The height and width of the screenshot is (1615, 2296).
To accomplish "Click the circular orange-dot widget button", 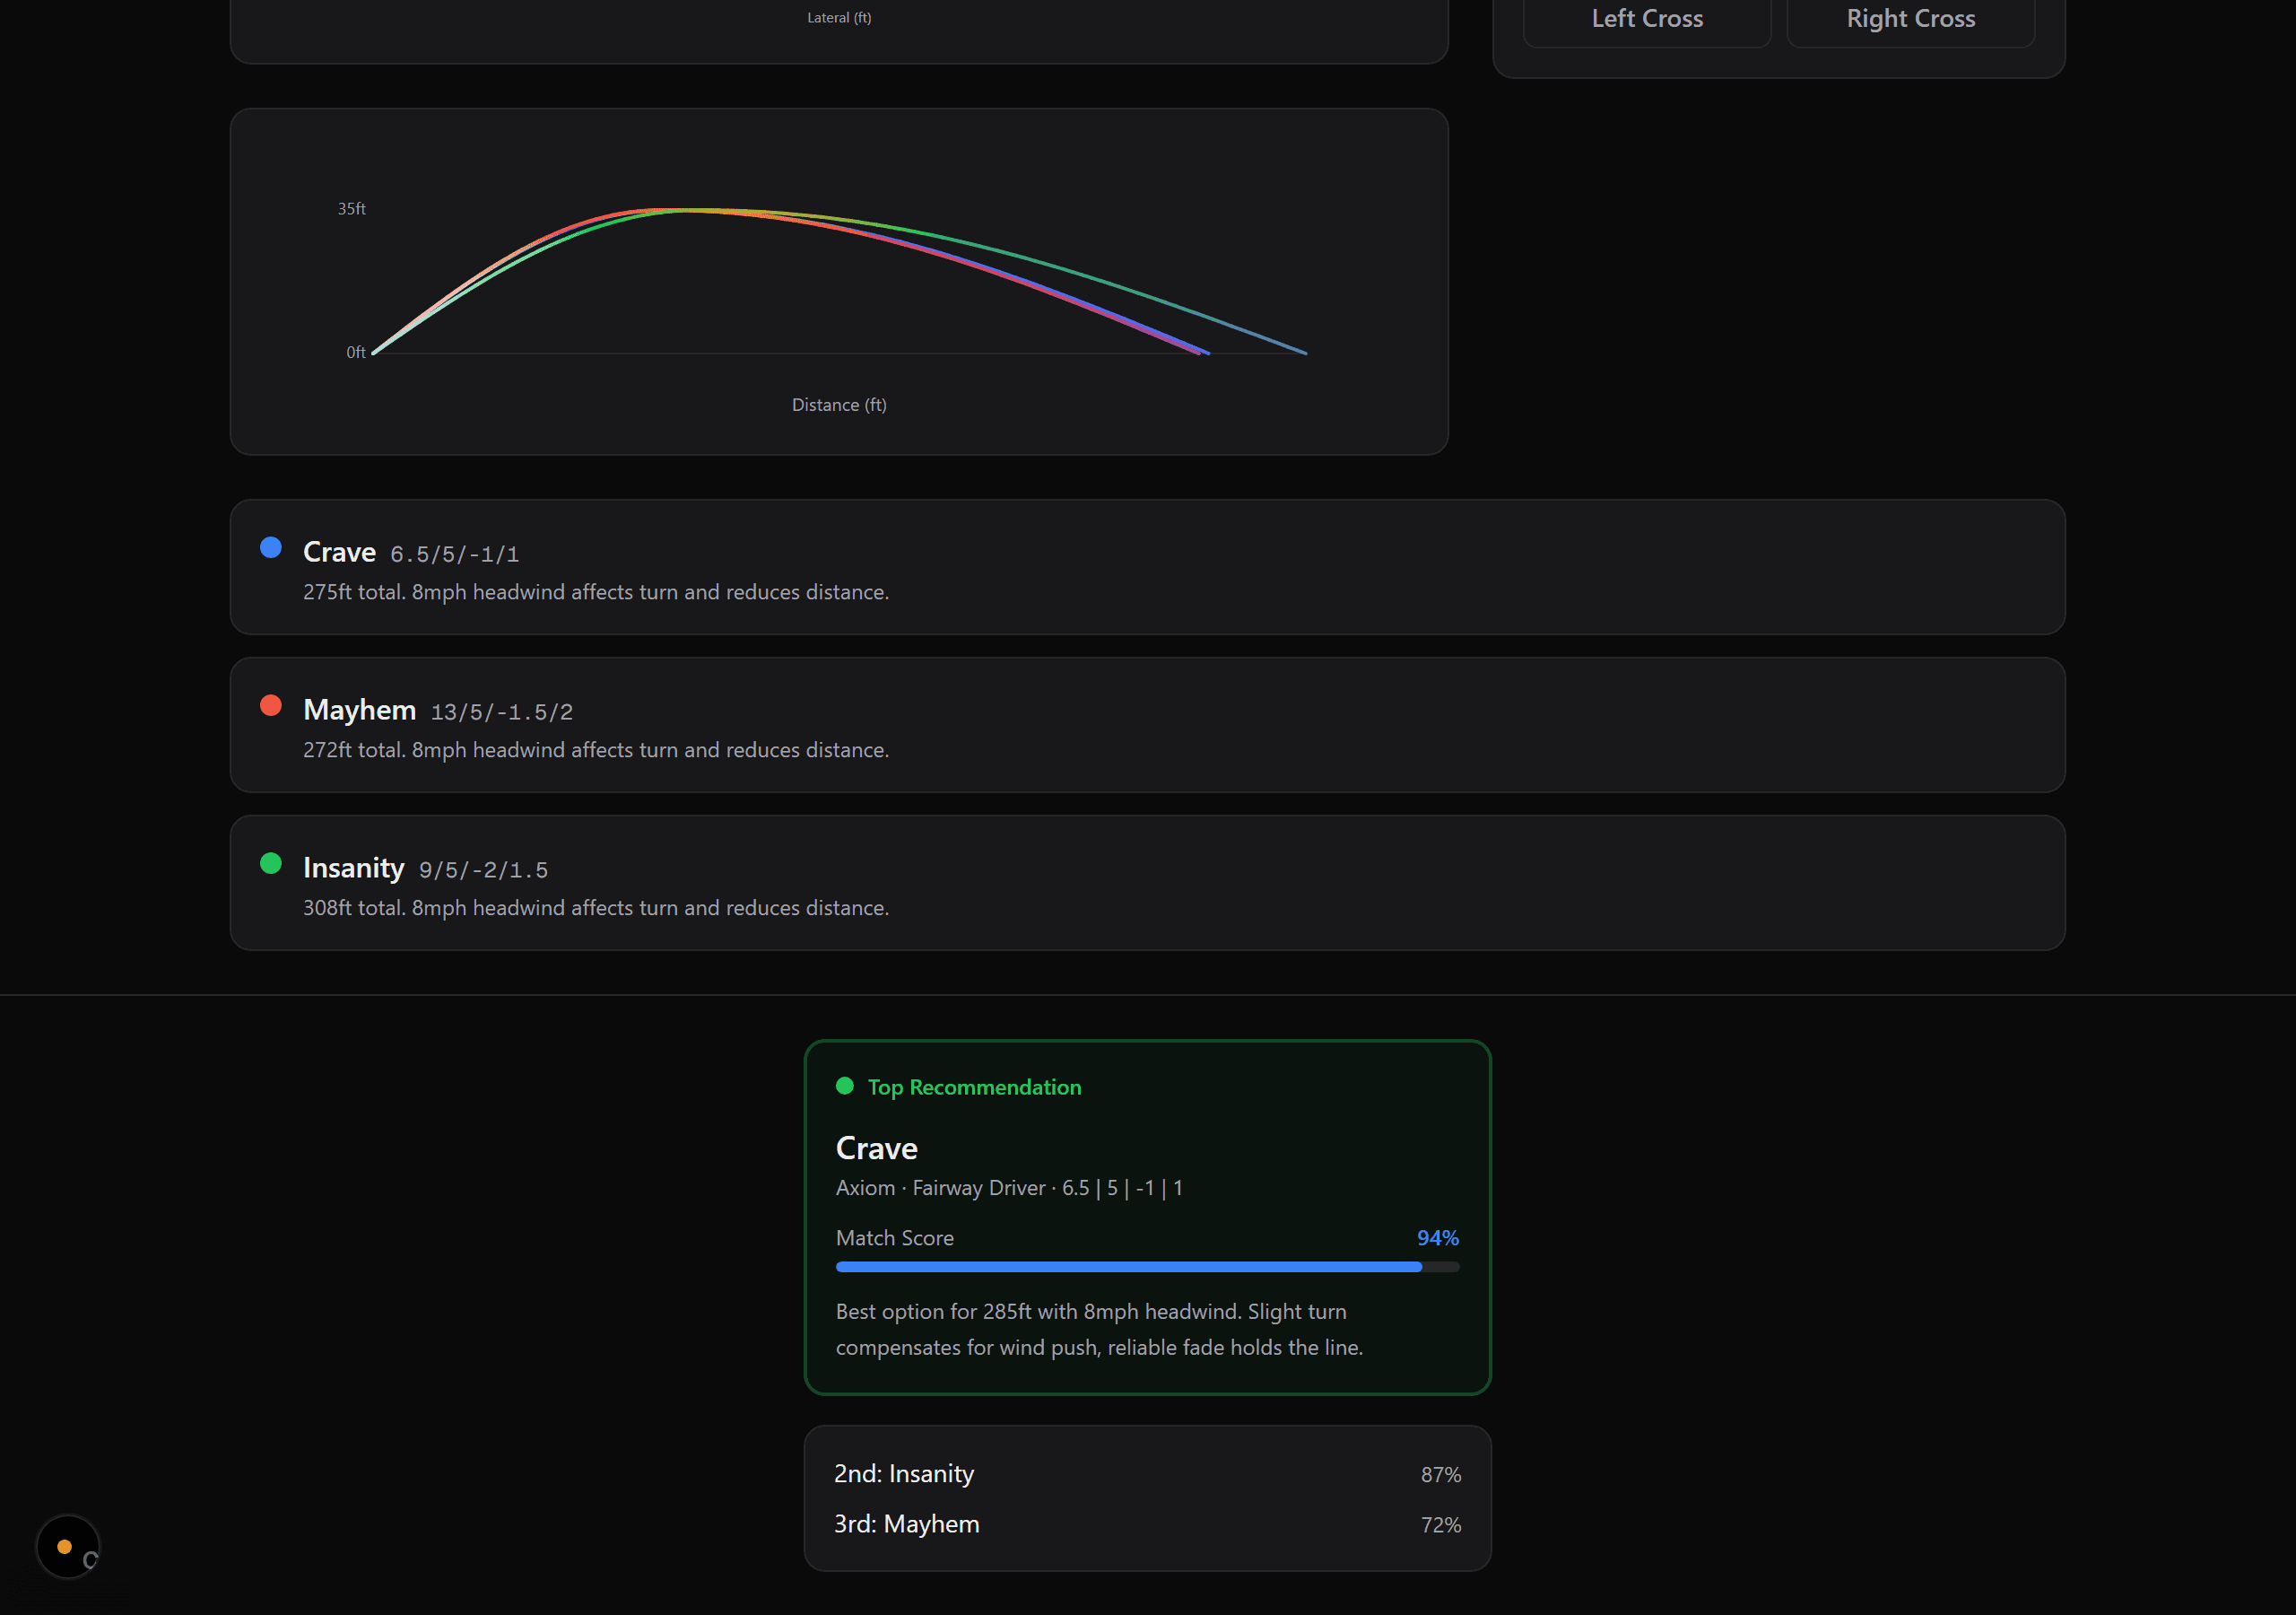I will coord(67,1546).
